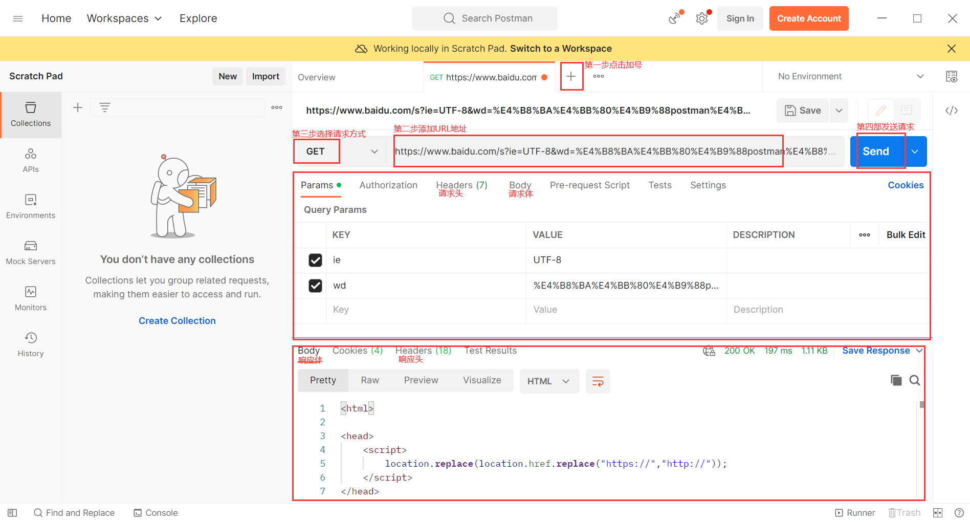Switch response view to Raw
Screen dimensions: 970x522
click(370, 380)
